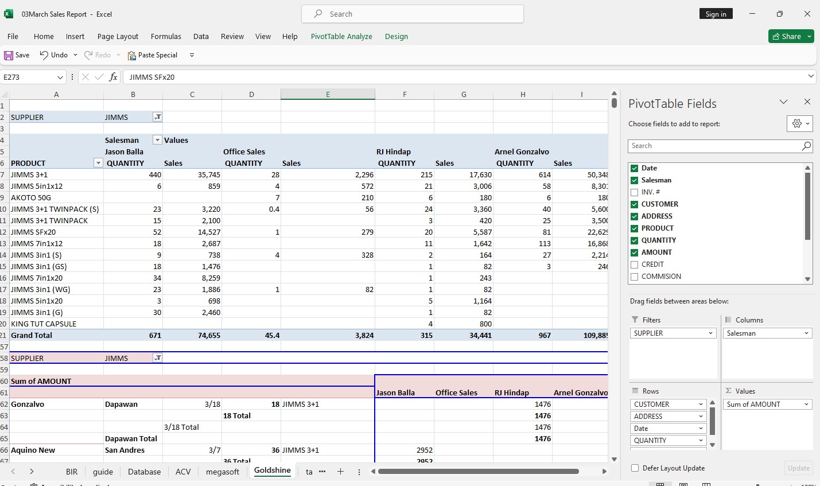The image size is (820, 486).
Task: Click the SUPPLIER filter icon in cell B2
Action: pos(157,117)
